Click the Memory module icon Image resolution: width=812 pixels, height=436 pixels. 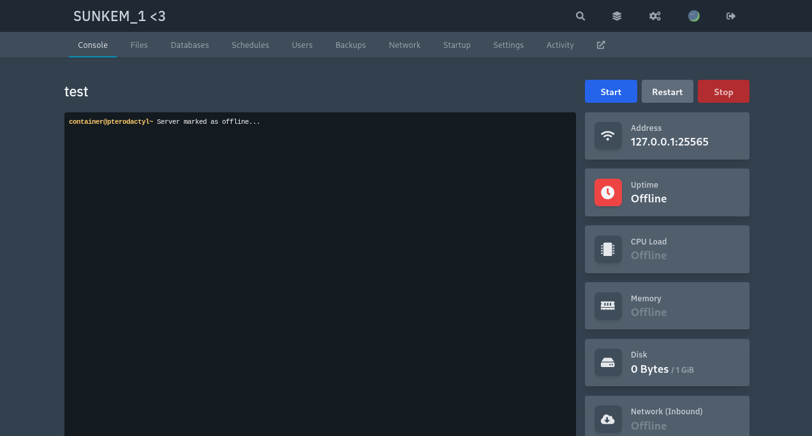(x=608, y=306)
